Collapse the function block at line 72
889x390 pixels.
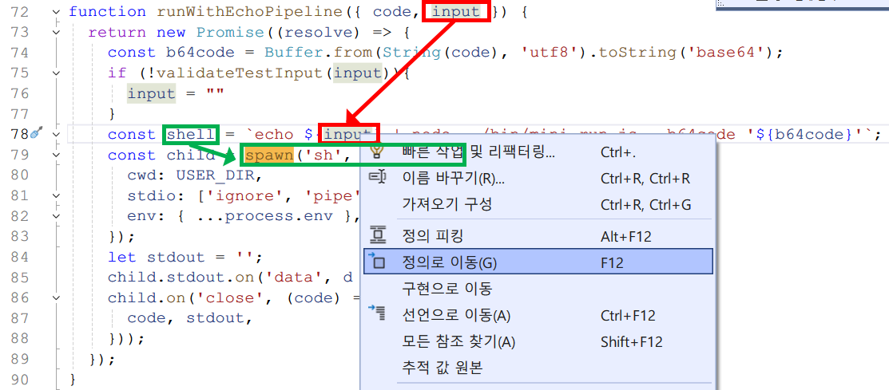[x=56, y=11]
